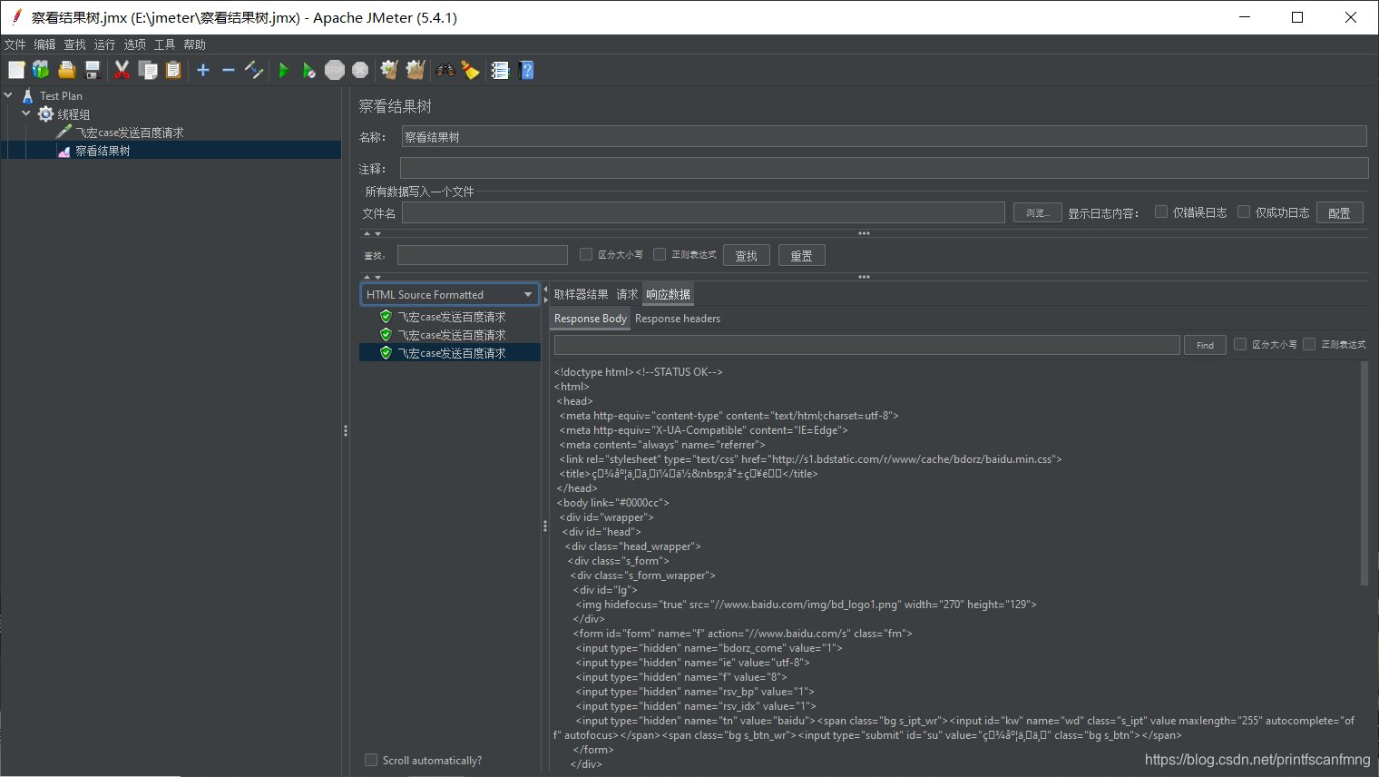
Task: Enable 仅成功日志 checkbox
Action: pos(1244,211)
